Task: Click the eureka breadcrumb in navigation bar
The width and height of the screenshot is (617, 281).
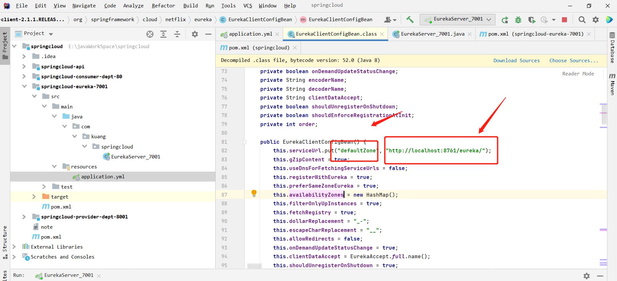Action: click(203, 20)
